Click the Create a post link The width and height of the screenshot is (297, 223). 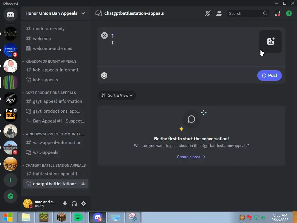click(x=191, y=157)
